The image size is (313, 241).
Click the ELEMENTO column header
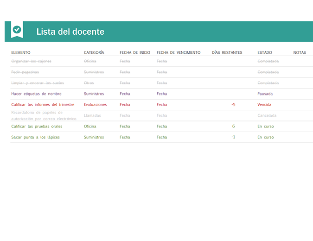(x=21, y=52)
